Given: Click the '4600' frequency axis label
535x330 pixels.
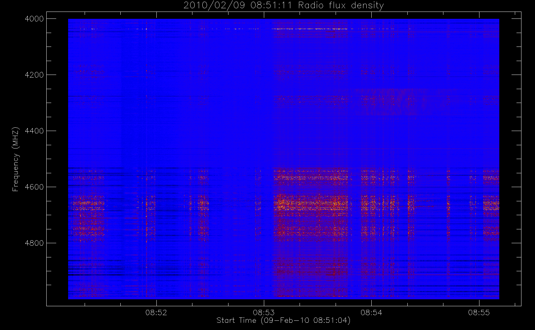Looking at the screenshot, I should click(34, 187).
